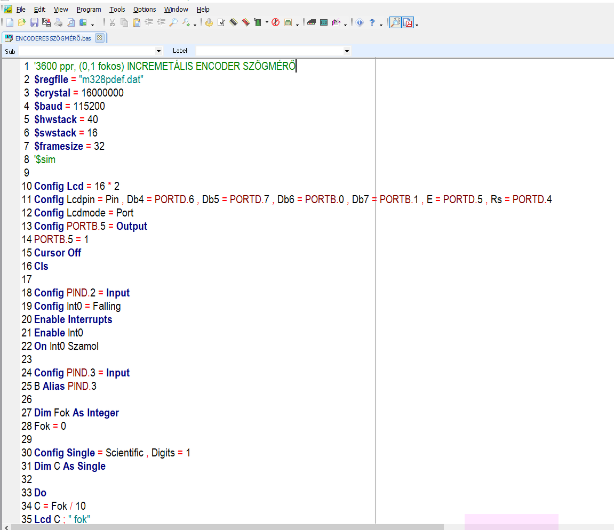The height and width of the screenshot is (530, 614).
Task: Click the 'Dim Fok As Integer' line
Action: 76,413
